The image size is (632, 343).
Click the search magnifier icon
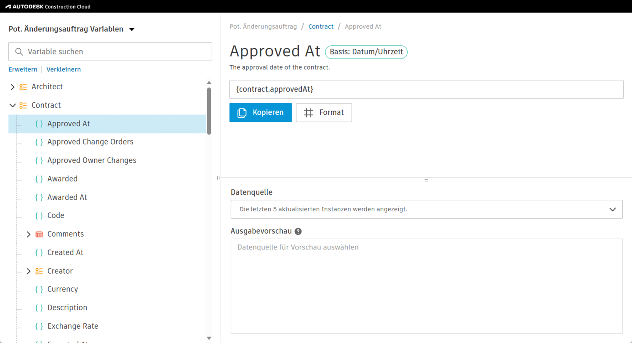[19, 52]
